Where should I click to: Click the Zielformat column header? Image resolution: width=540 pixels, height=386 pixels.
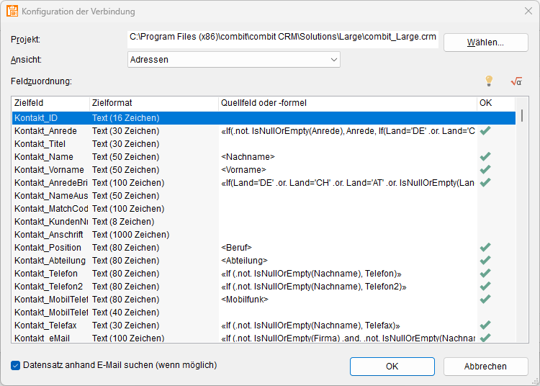(x=153, y=104)
